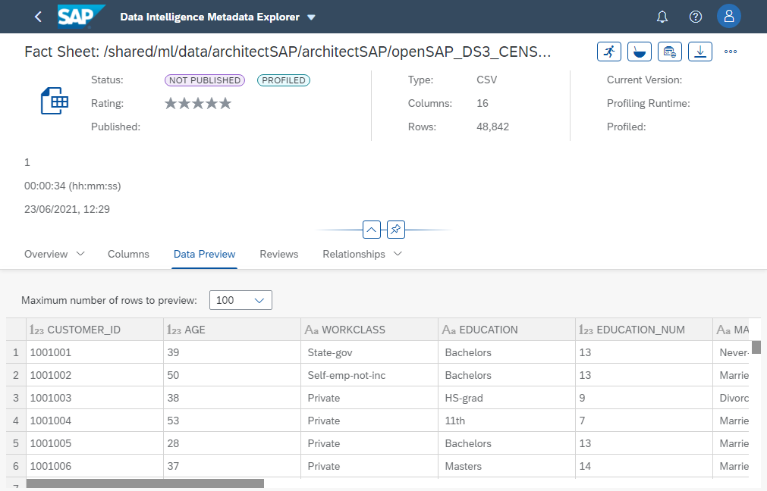The width and height of the screenshot is (767, 491).
Task: Click the card with globe icon
Action: 670,52
